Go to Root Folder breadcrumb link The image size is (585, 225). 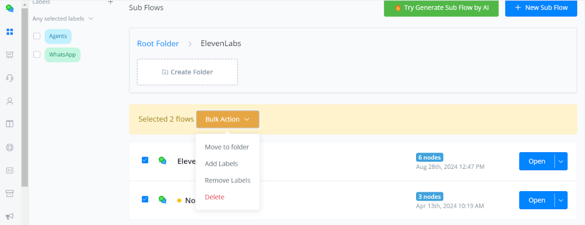158,44
